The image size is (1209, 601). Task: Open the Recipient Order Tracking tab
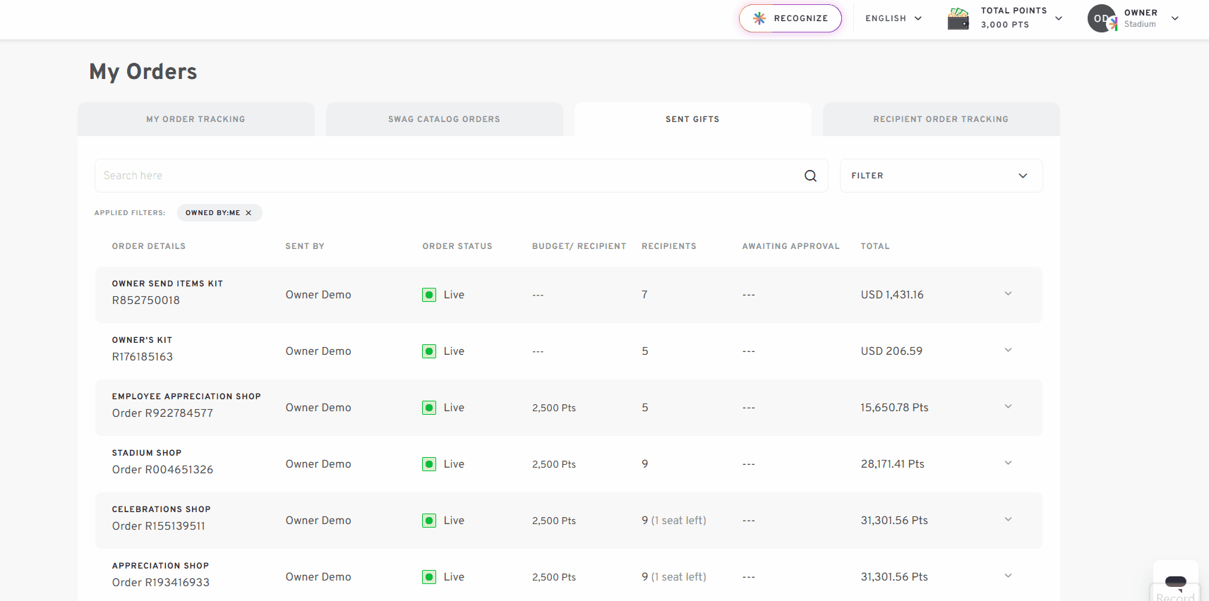942,119
